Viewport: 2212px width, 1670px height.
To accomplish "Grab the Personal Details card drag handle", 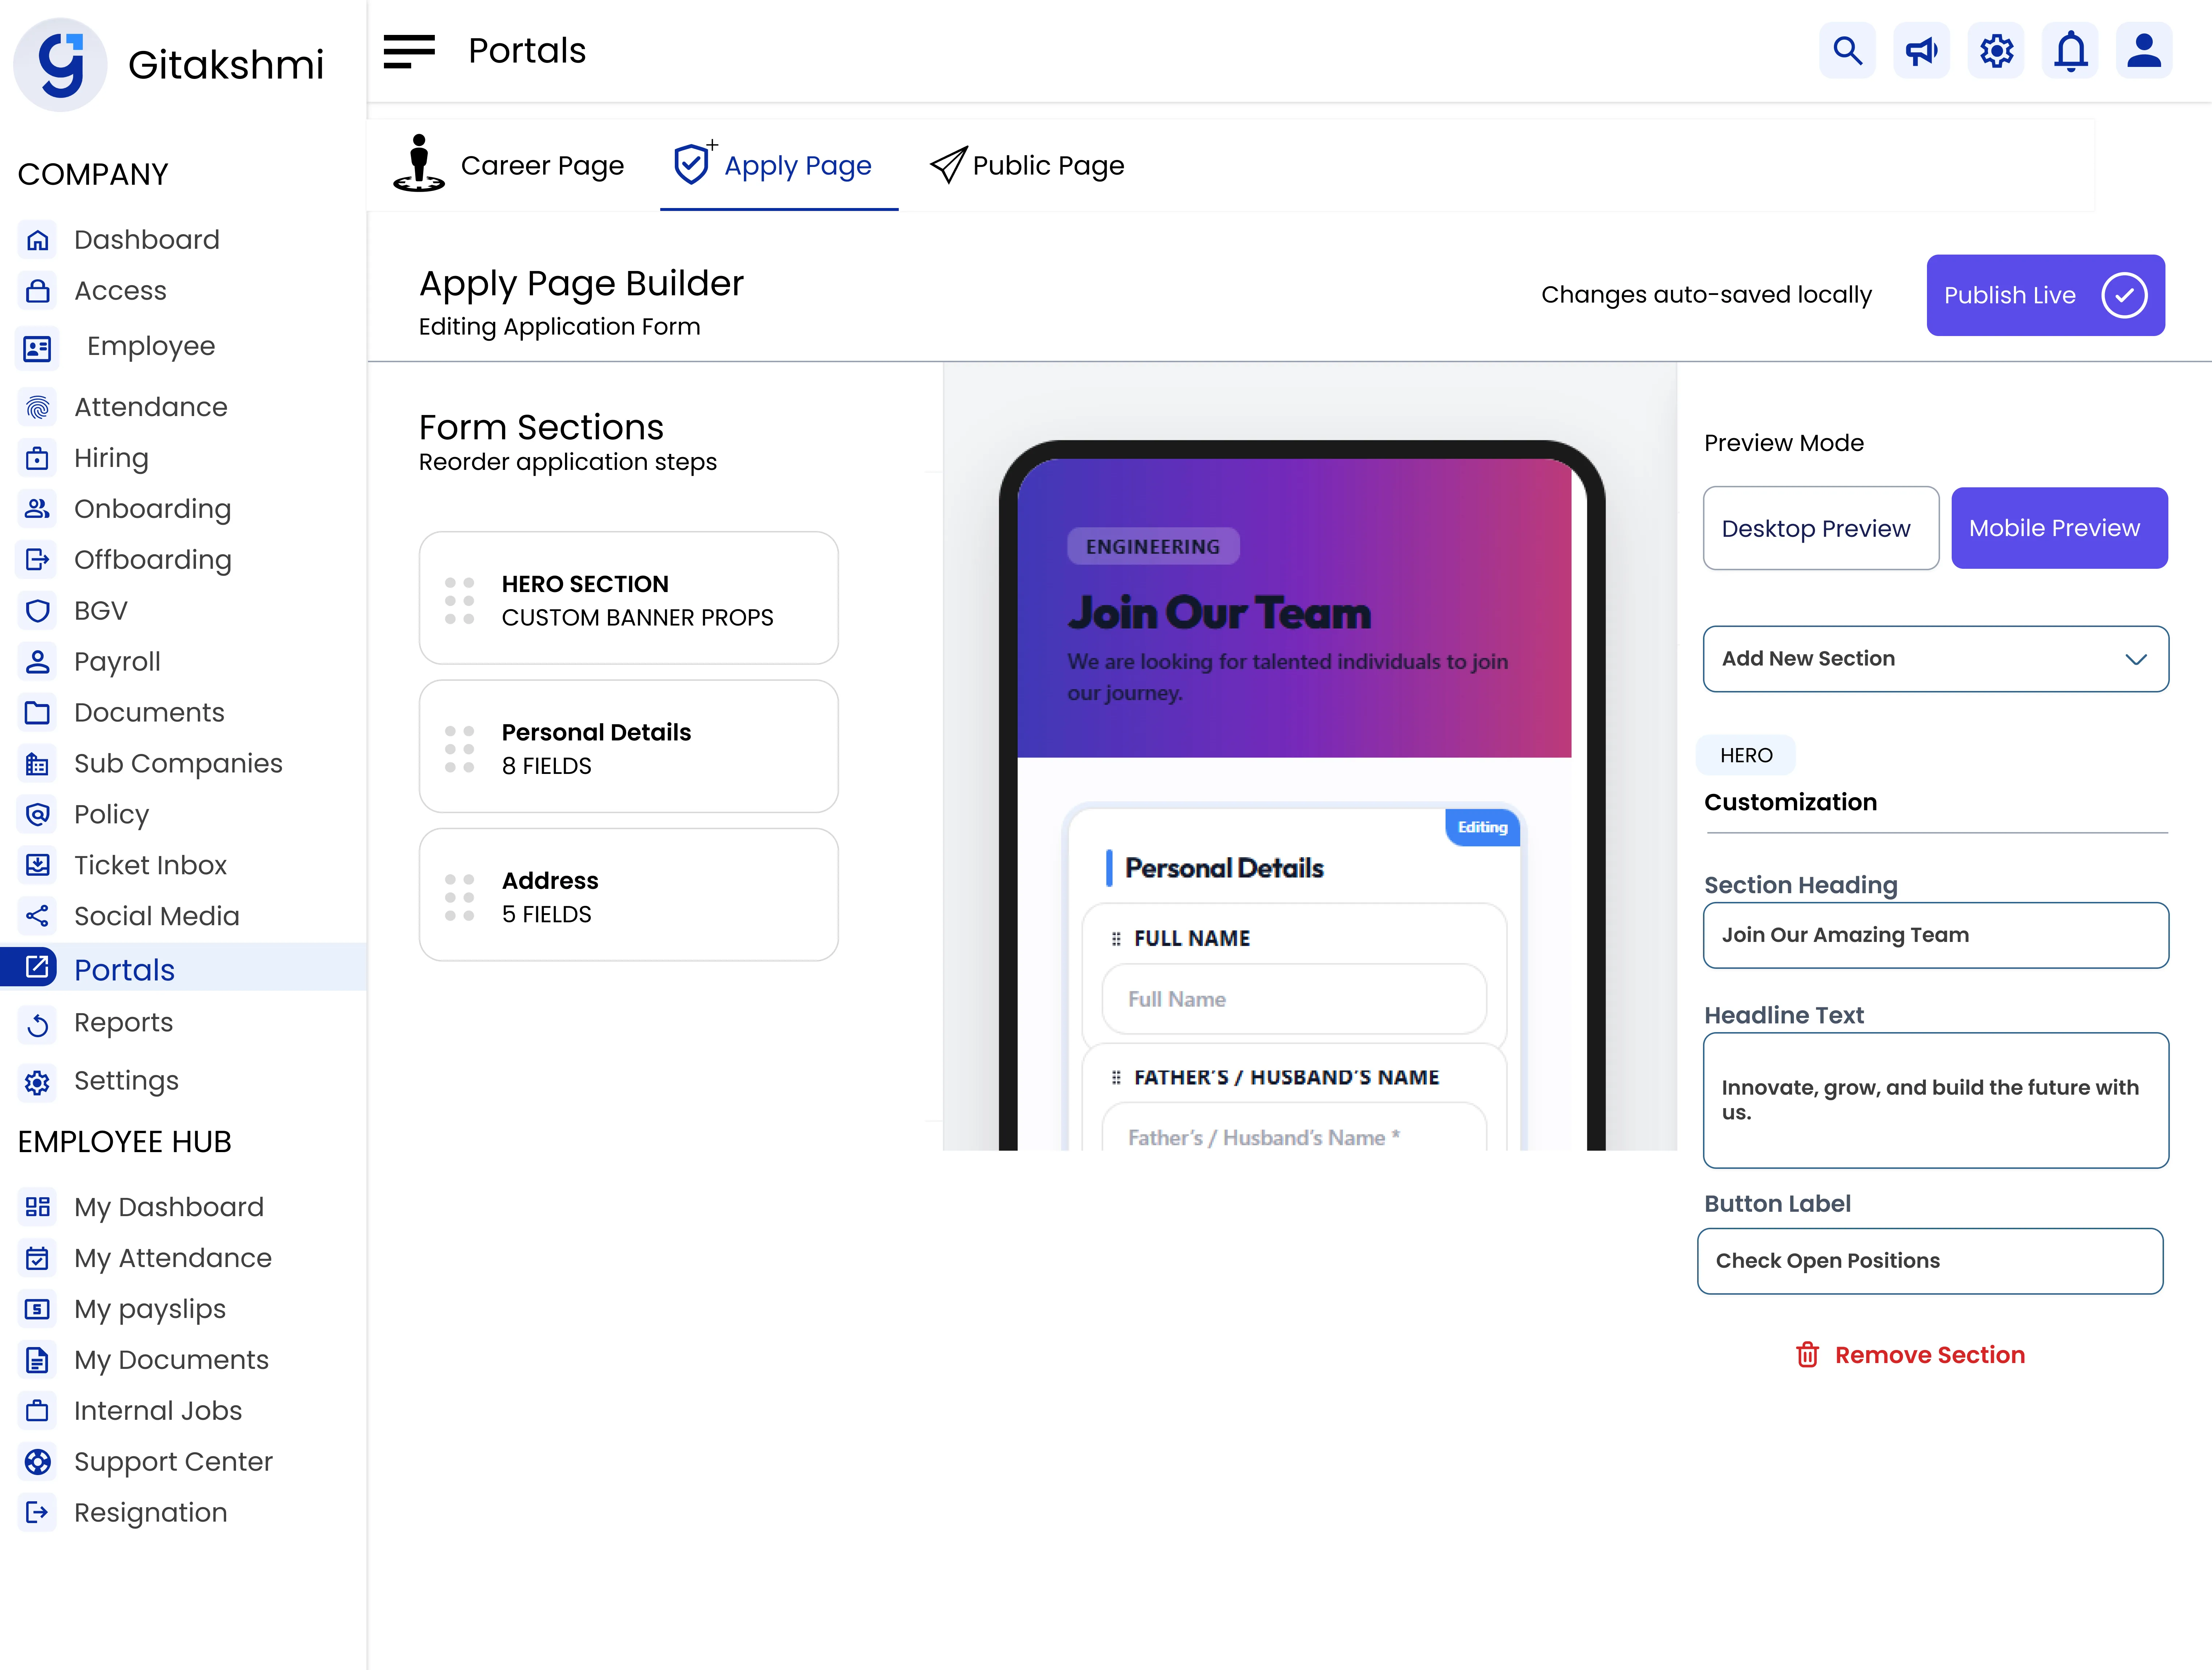I will click(x=459, y=749).
